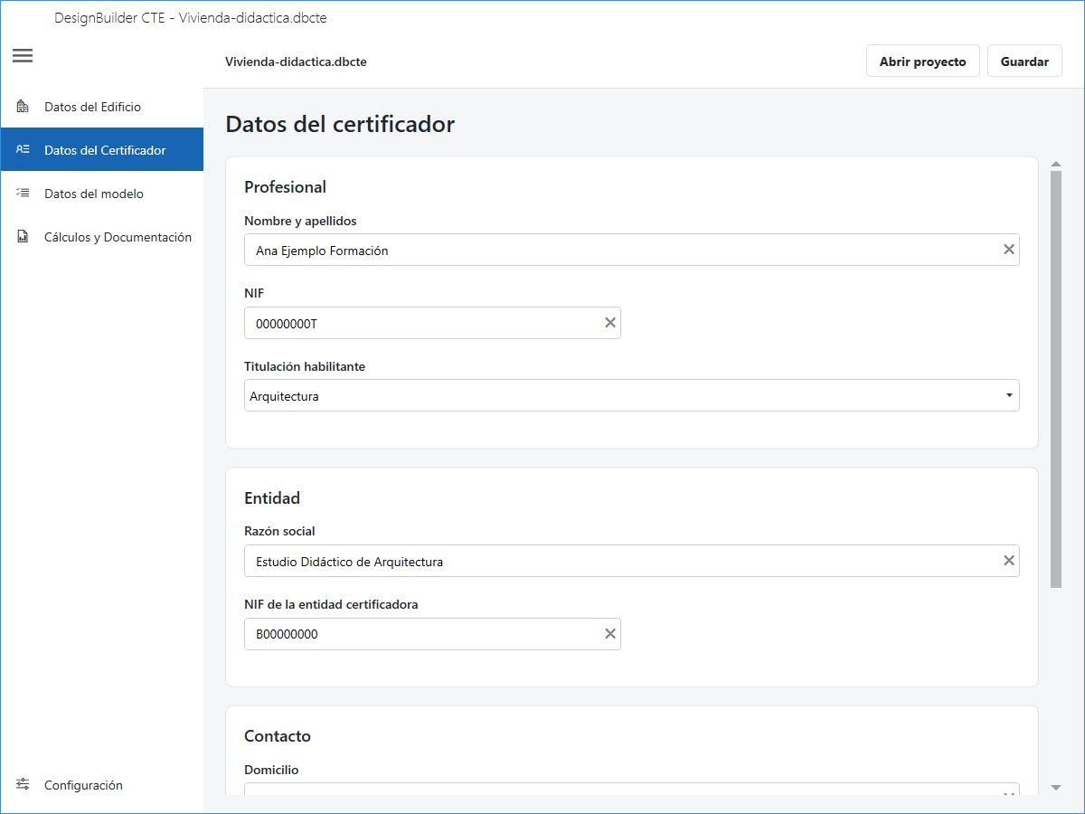This screenshot has width=1085, height=814.
Task: Focus the NIF input with 00000000T
Action: [432, 323]
